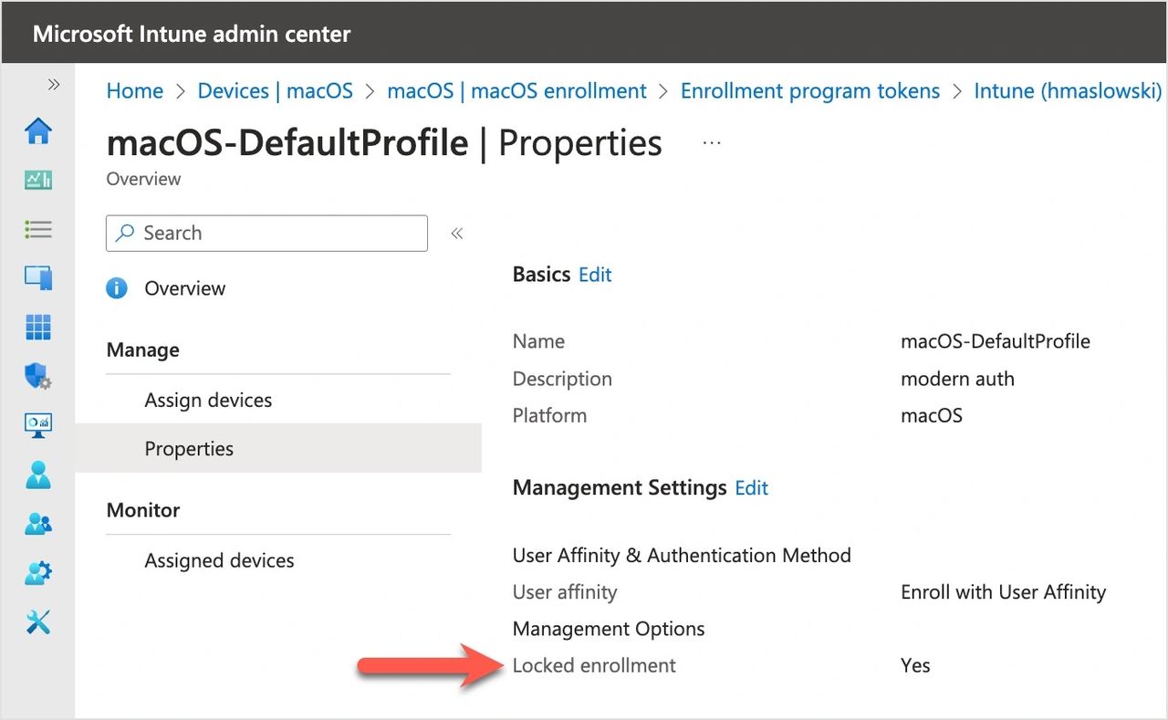
Task: Select Assign devices under Manage
Action: tap(208, 400)
